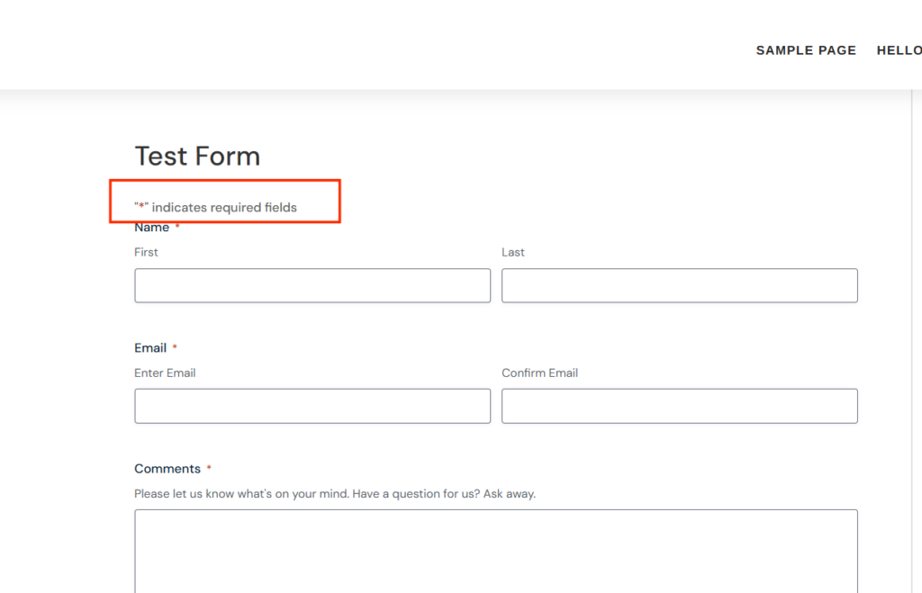Click the Last name input field

(679, 285)
